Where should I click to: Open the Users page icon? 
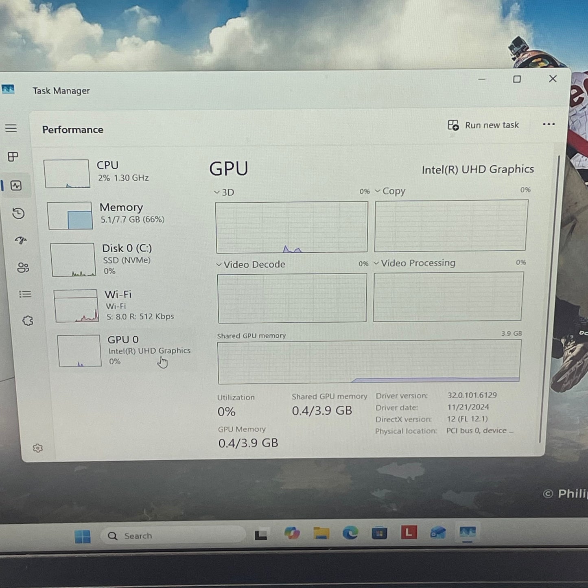click(x=23, y=267)
